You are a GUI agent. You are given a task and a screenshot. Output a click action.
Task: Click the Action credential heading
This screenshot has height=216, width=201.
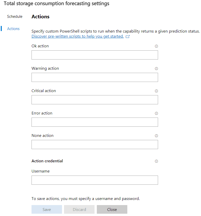(47, 161)
